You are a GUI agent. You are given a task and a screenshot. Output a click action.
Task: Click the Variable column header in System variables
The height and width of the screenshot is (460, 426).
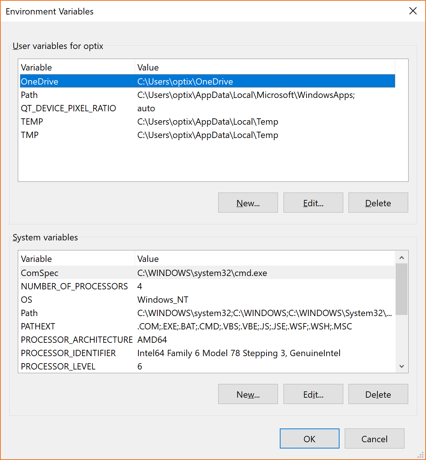tap(36, 259)
